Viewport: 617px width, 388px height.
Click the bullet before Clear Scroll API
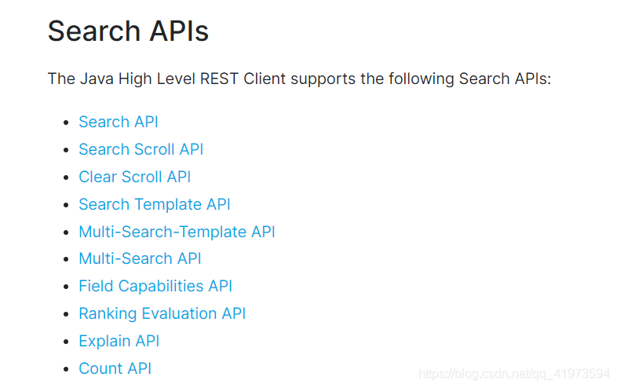click(66, 178)
